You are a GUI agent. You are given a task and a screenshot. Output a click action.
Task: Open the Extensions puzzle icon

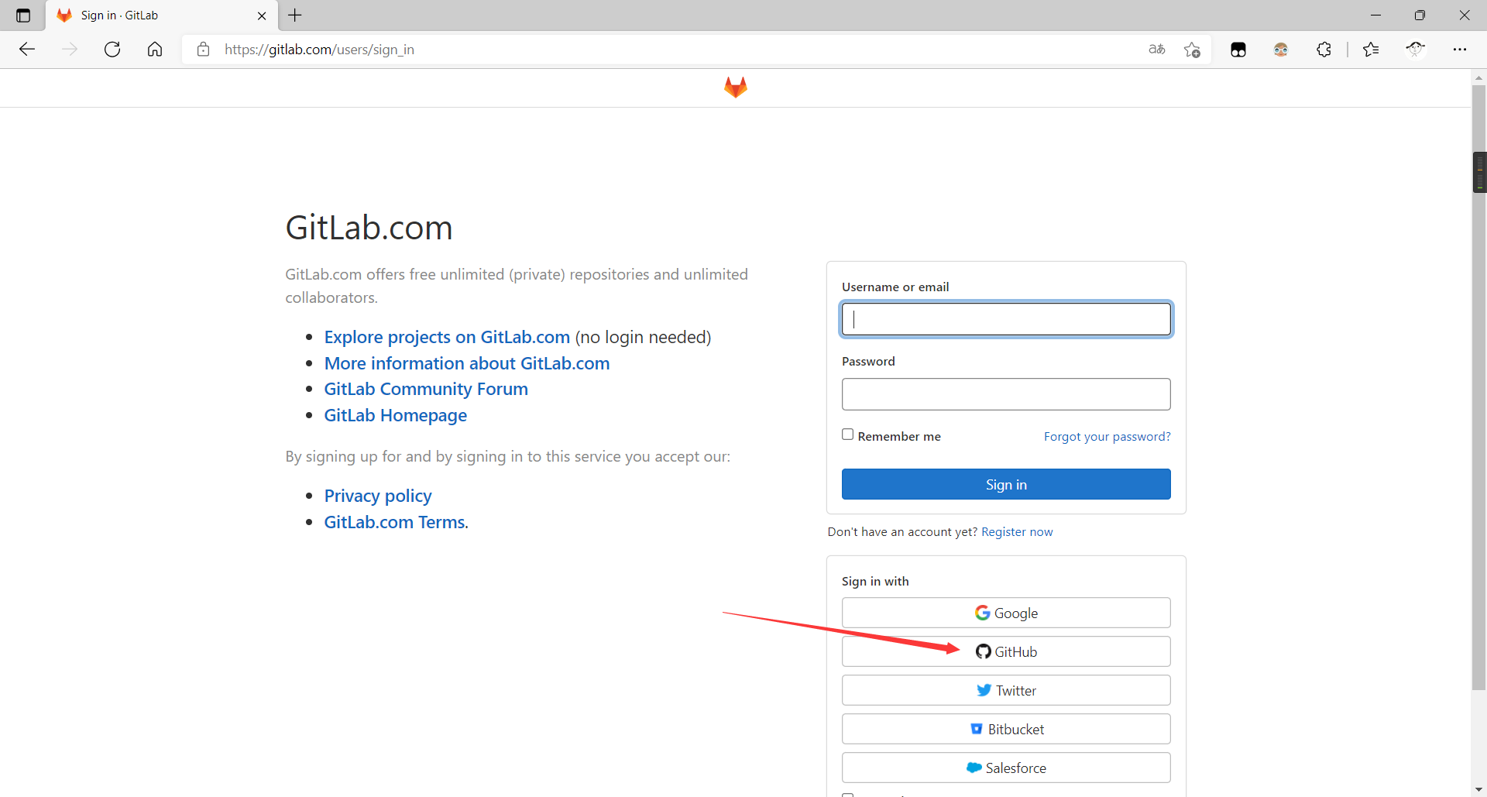coord(1324,50)
